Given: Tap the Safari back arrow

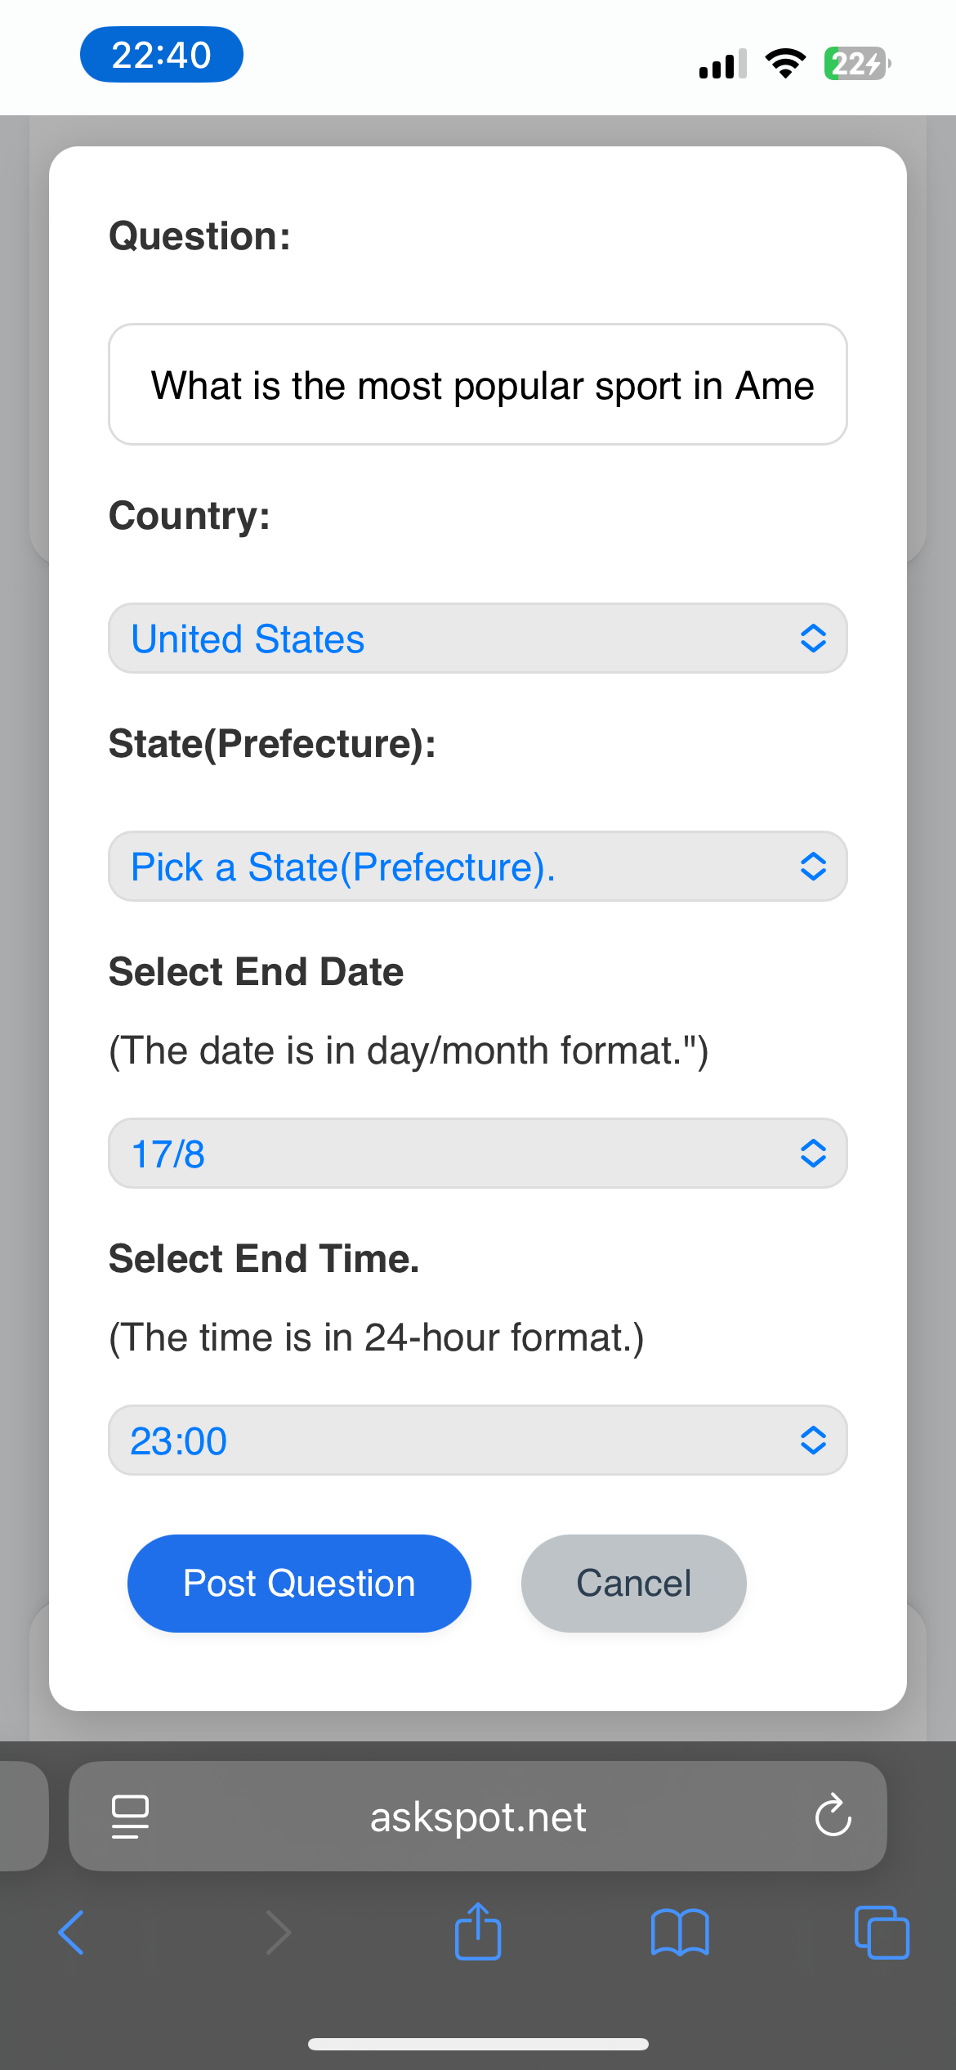Looking at the screenshot, I should tap(71, 1933).
